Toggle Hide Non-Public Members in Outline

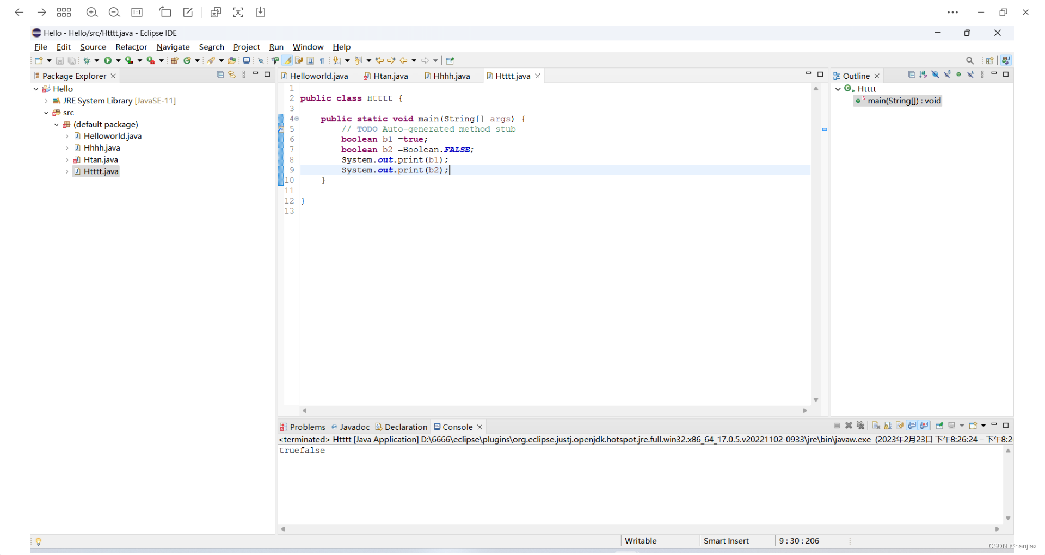[959, 75]
